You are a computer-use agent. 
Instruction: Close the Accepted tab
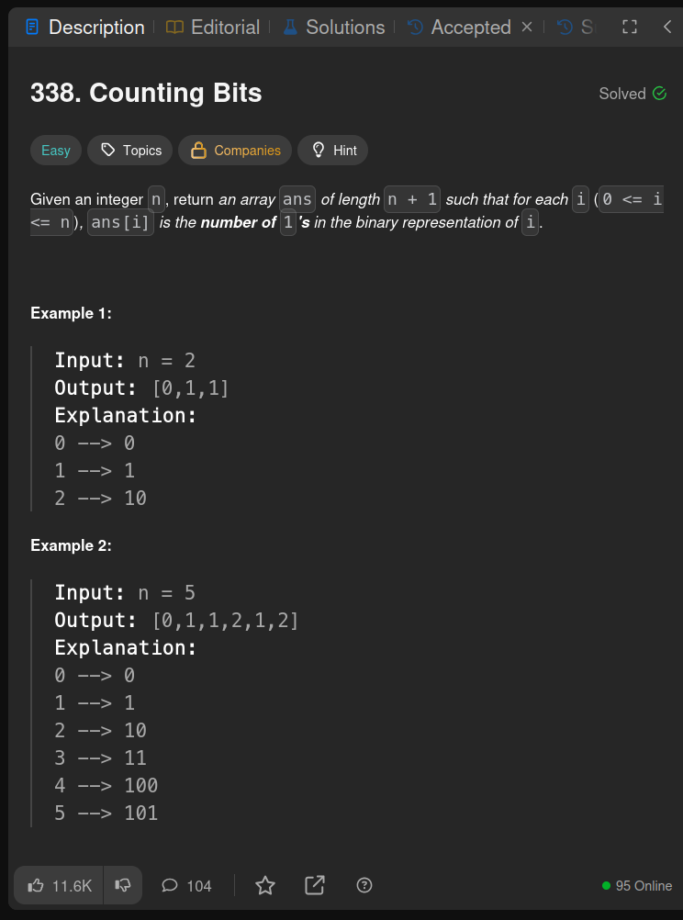[x=527, y=27]
